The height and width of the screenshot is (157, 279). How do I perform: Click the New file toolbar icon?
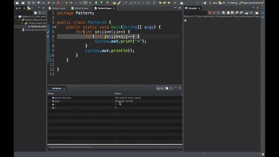coord(17,3)
